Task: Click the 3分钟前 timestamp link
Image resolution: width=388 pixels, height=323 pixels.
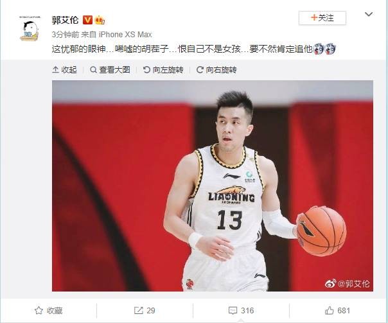Action: point(66,35)
